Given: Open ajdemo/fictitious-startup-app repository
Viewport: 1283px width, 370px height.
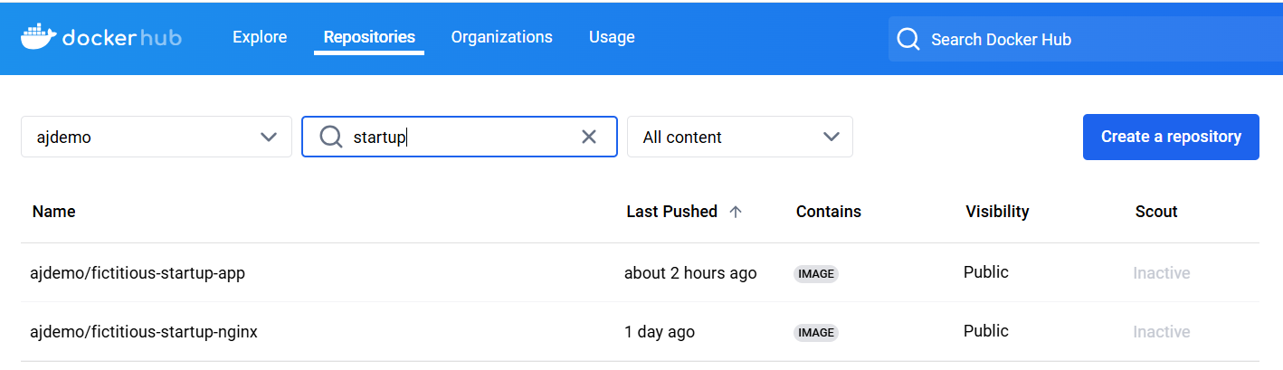Looking at the screenshot, I should [x=138, y=273].
